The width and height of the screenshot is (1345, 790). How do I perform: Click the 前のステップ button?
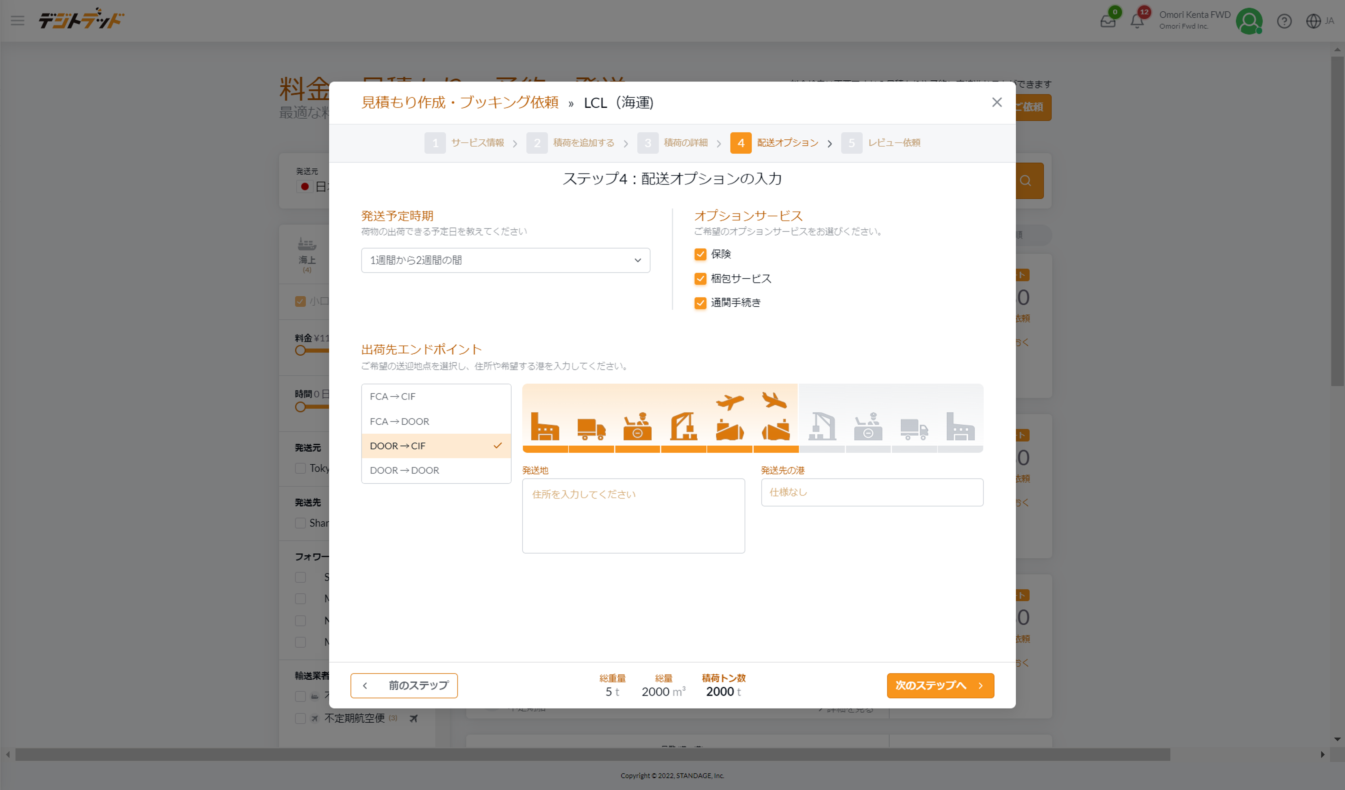pyautogui.click(x=404, y=685)
